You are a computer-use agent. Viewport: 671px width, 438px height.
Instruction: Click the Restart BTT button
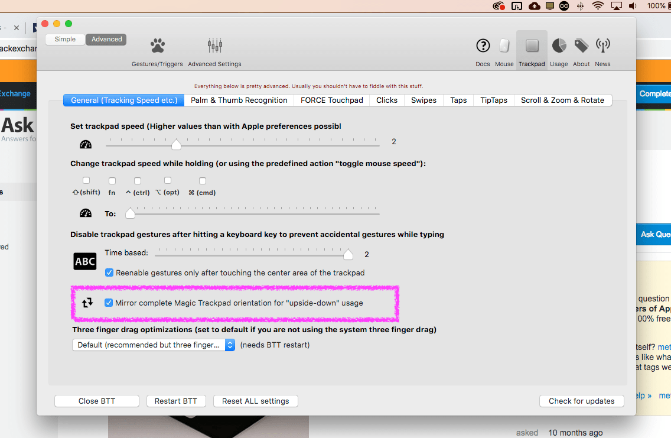(x=176, y=401)
